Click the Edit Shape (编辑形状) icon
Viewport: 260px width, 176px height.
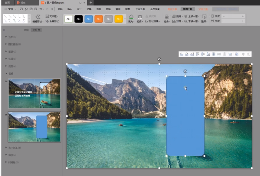pos(38,17)
